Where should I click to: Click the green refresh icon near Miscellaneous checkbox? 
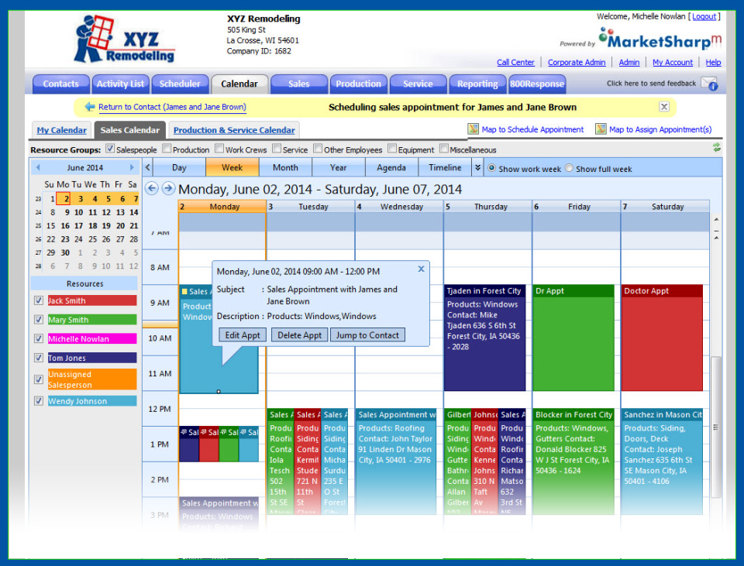point(717,149)
